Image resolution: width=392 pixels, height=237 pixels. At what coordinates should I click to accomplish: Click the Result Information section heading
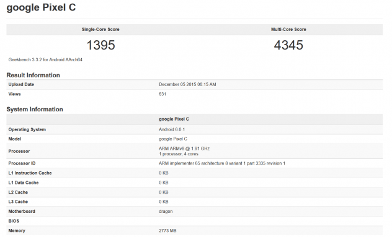33,75
